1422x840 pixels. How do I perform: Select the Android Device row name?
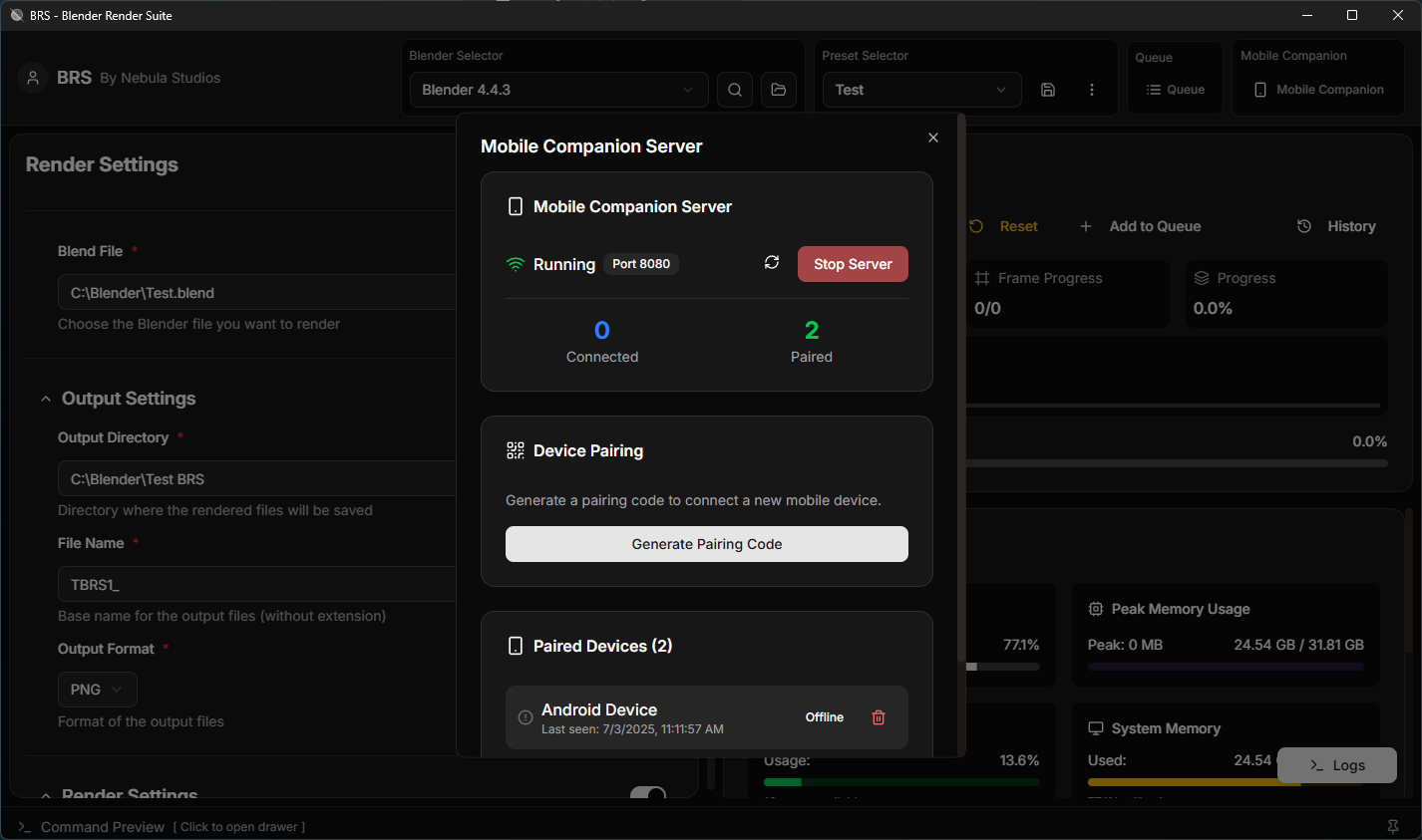click(599, 709)
